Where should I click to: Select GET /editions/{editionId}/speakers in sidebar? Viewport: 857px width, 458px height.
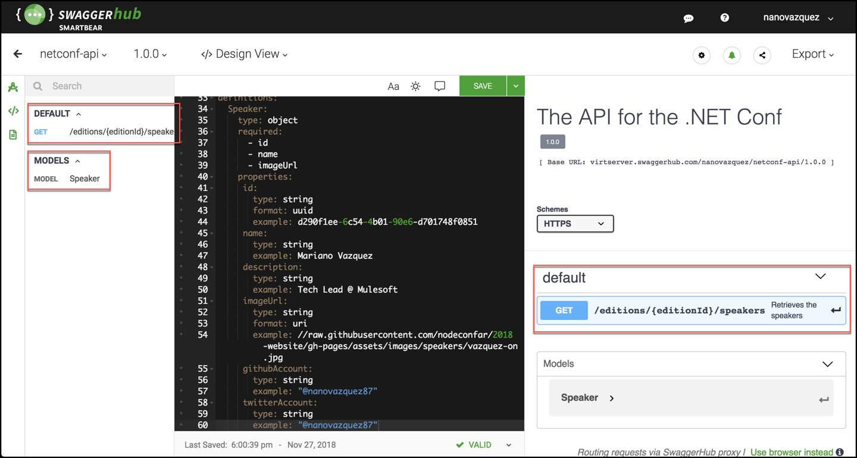[104, 132]
